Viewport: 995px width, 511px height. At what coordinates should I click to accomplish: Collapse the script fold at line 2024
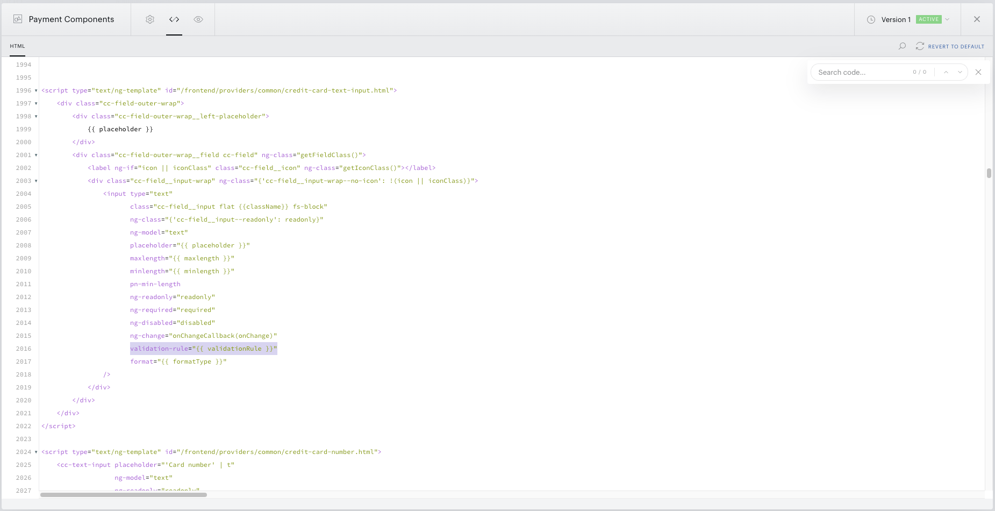click(36, 452)
